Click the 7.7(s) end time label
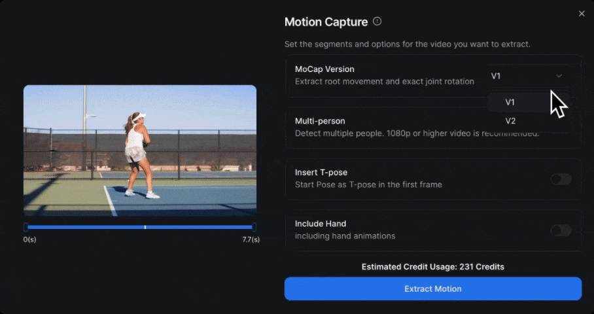Viewport: 594px width, 314px height. click(251, 239)
